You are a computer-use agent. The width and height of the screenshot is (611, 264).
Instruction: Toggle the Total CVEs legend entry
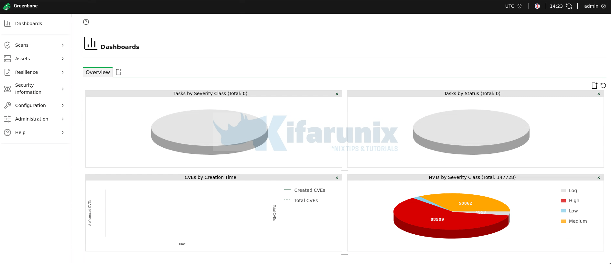301,200
